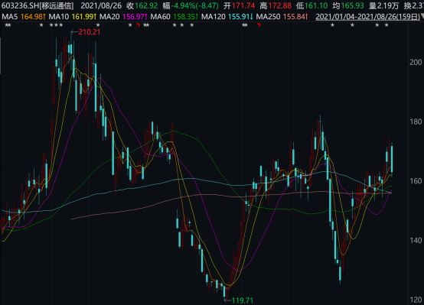Click the 210.21 high price annotation
424x305 pixels.
90,32
